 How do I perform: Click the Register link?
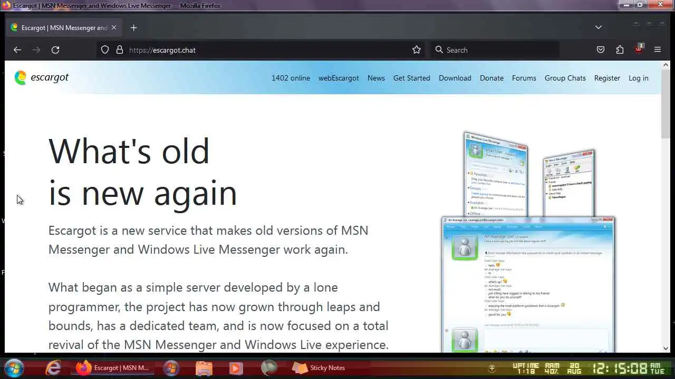pos(607,78)
